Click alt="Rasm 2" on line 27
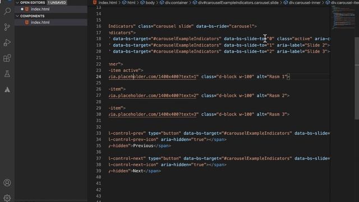The image size is (359, 202). click(x=271, y=96)
